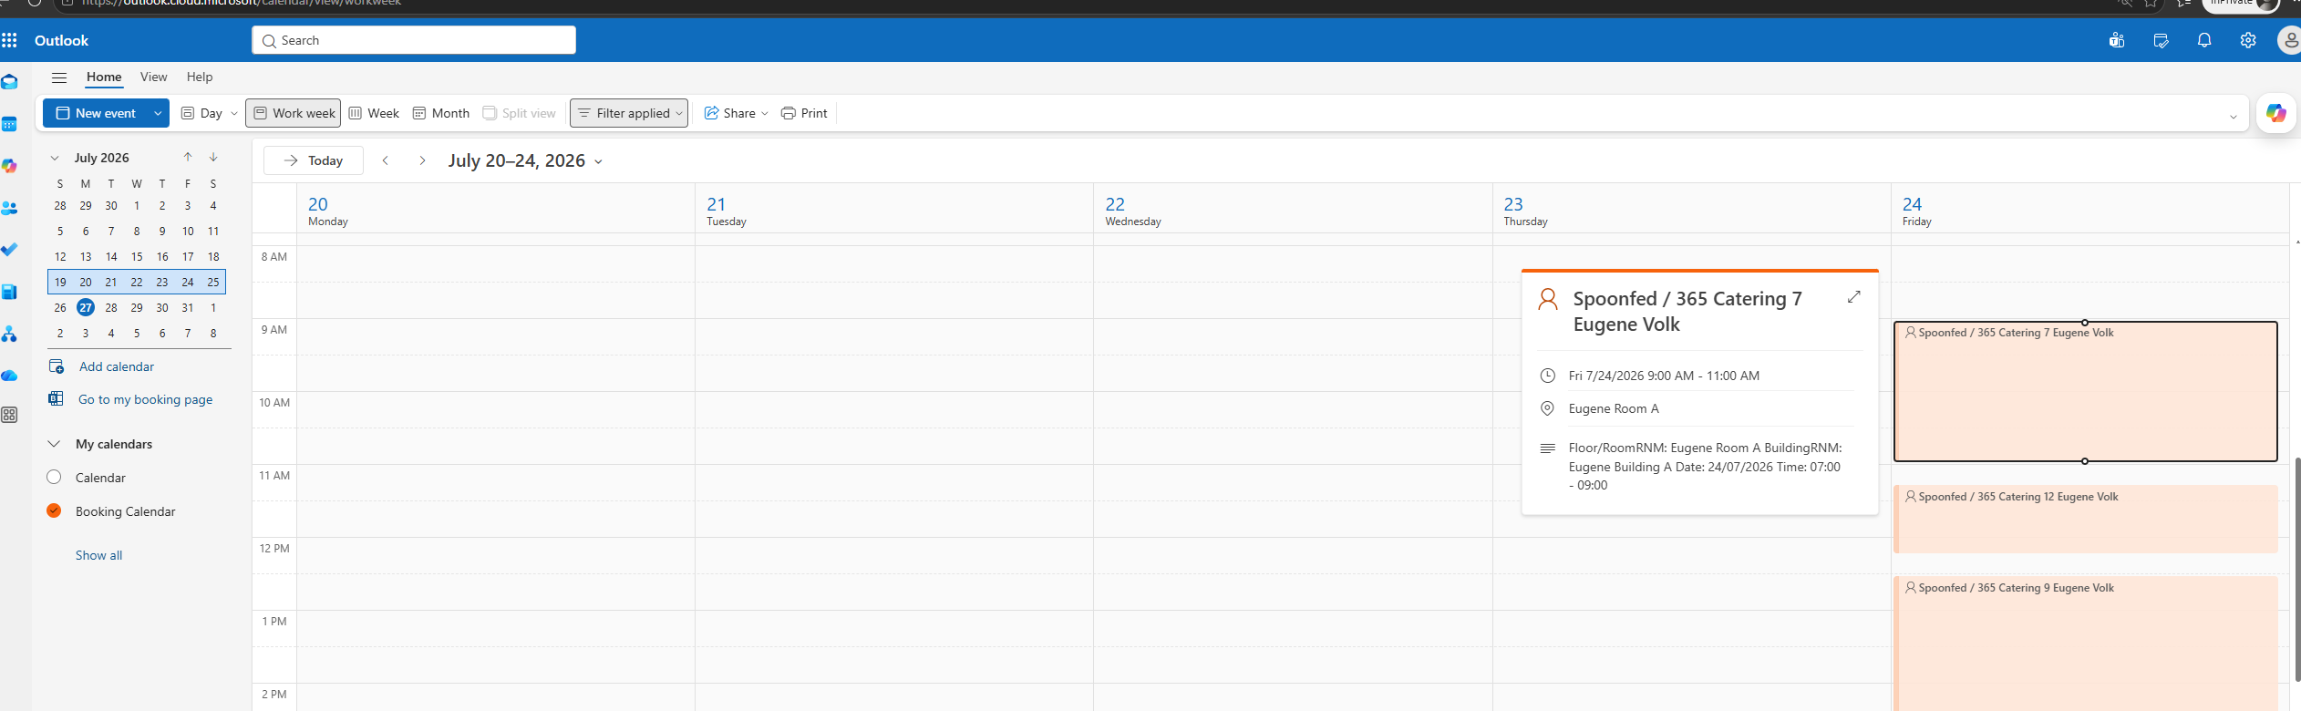Open the OneDrive cloud app in the sidebar

click(x=9, y=376)
